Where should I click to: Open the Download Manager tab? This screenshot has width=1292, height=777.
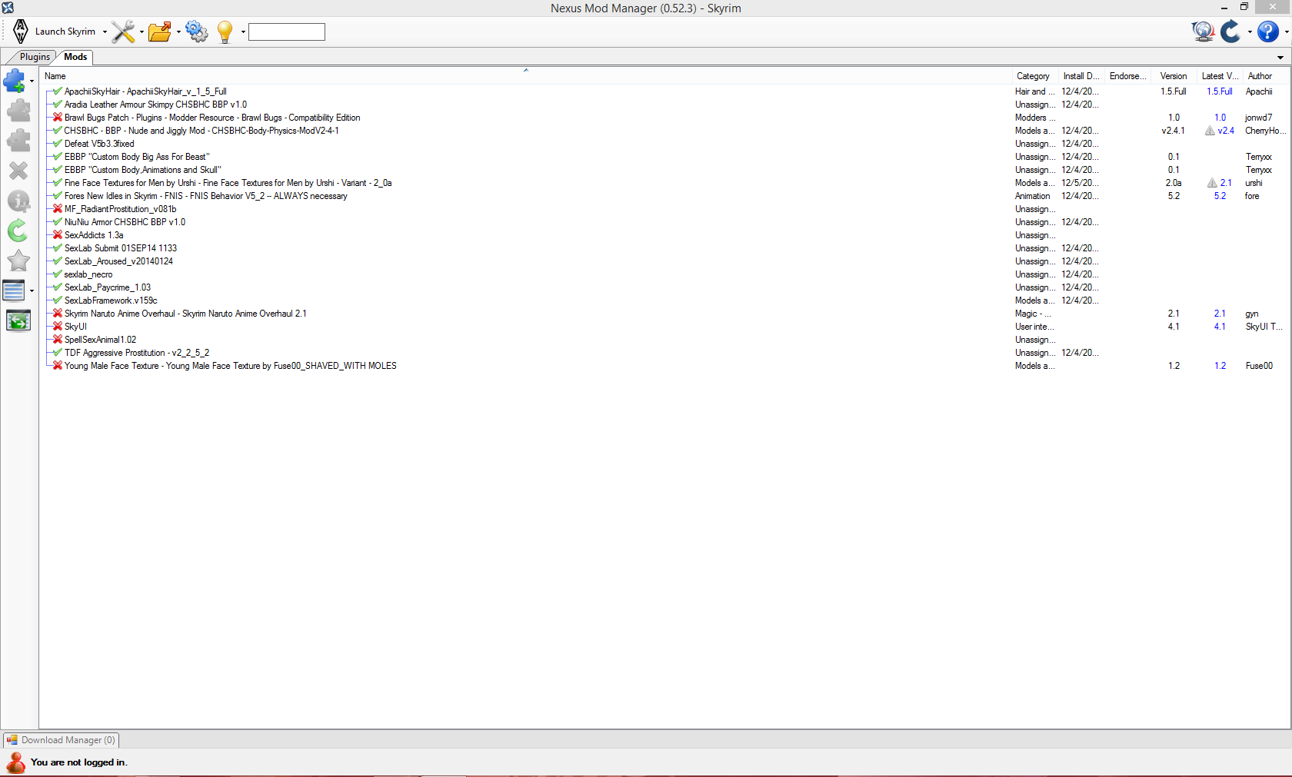(x=62, y=740)
